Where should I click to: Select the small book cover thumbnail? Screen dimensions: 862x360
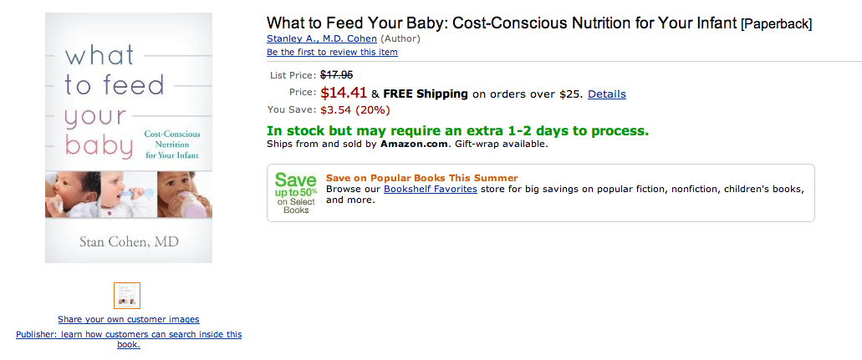127,296
